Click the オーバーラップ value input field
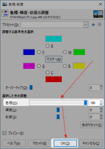This screenshot has height=149, width=105. click(x=94, y=87)
